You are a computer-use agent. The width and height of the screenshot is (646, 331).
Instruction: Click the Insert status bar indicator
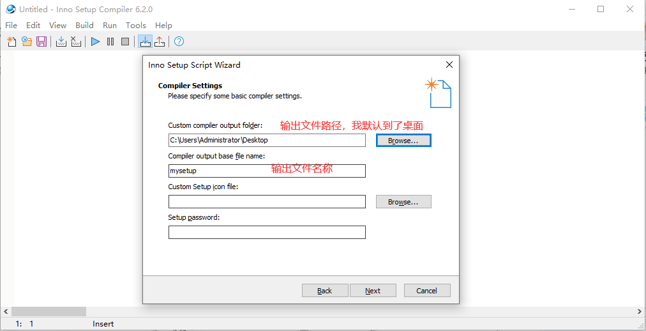click(x=103, y=324)
